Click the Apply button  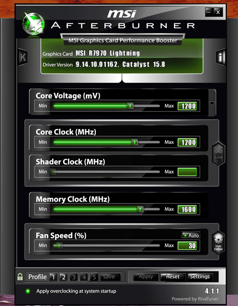145,277
